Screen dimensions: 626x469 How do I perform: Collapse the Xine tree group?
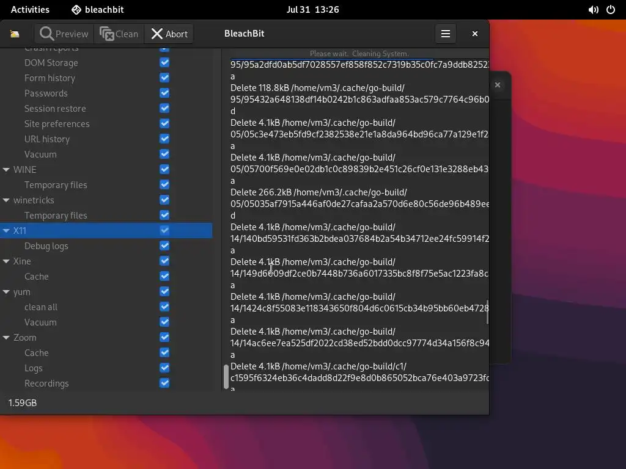tap(6, 261)
